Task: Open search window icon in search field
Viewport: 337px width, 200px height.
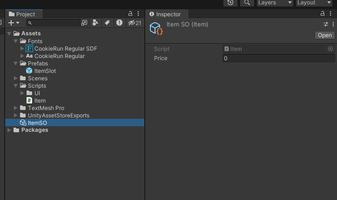Action: [x=84, y=23]
